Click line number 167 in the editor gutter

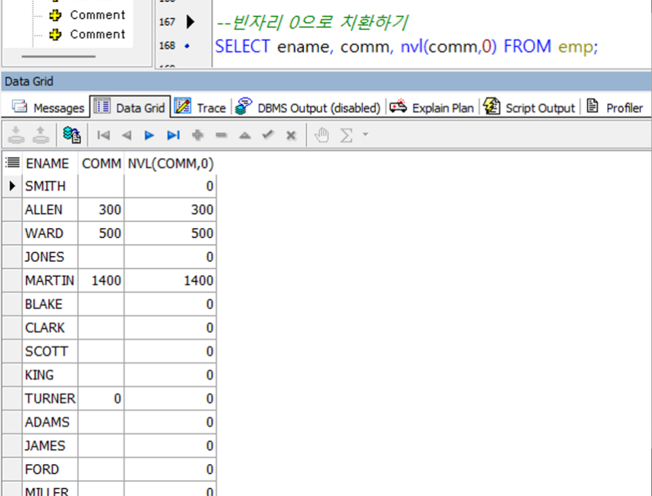[x=167, y=22]
